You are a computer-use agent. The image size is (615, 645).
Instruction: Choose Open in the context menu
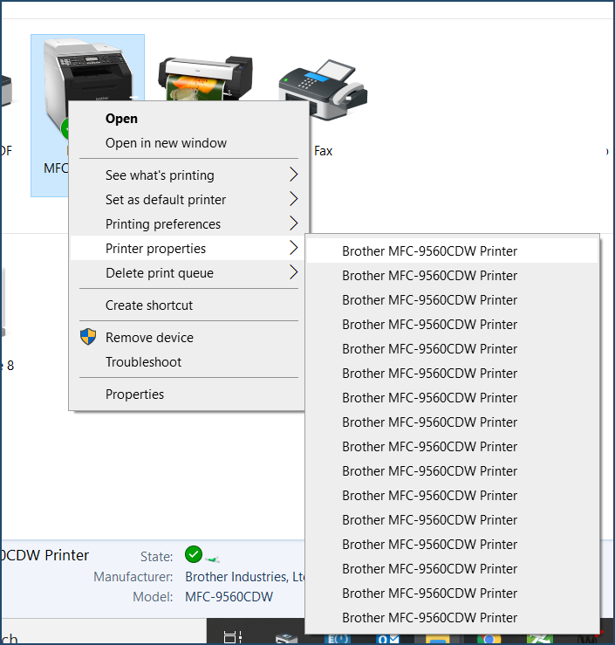pos(121,119)
